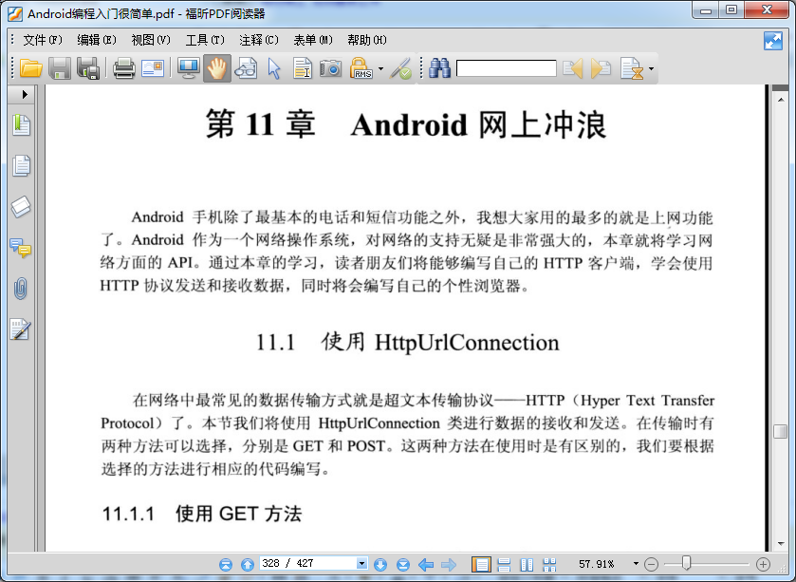Image resolution: width=796 pixels, height=582 pixels.
Task: Open the RMS lock dropdown arrow
Action: (380, 69)
